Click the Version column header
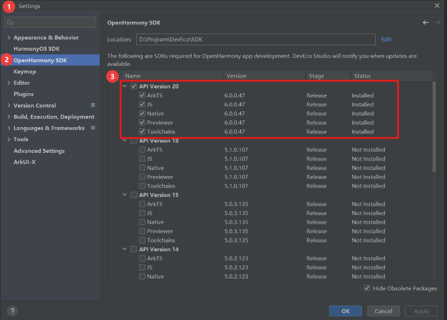This screenshot has width=447, height=320. click(x=264, y=76)
